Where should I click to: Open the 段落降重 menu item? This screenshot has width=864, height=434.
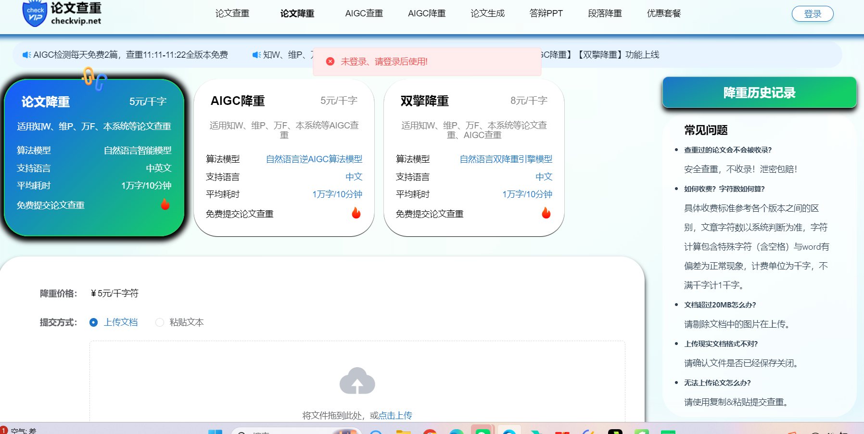605,13
